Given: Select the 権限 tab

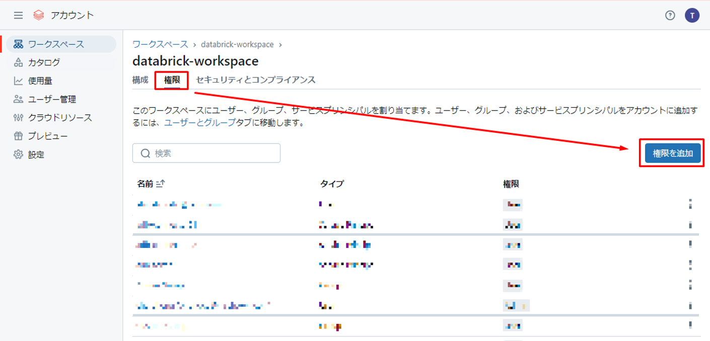Looking at the screenshot, I should (172, 79).
